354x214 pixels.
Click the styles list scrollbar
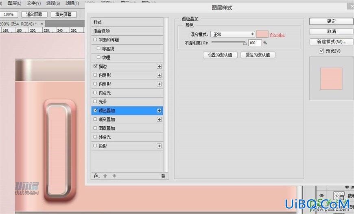166,95
